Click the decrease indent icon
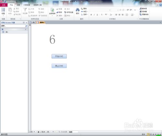Image resolution: width=162 pixels, height=136 pixels. (128, 10)
